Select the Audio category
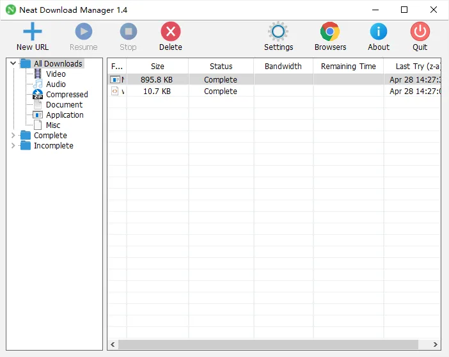Viewport: 449px width, 357px height. pyautogui.click(x=56, y=84)
